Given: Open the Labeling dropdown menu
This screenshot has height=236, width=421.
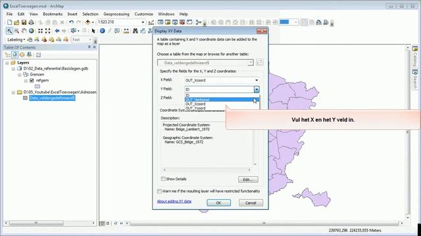Looking at the screenshot, I should pos(16,39).
